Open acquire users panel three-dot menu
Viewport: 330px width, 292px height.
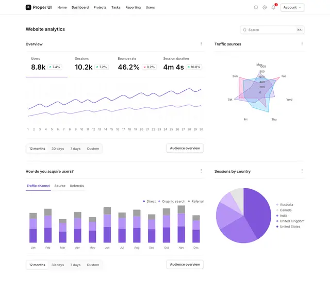pyautogui.click(x=201, y=171)
